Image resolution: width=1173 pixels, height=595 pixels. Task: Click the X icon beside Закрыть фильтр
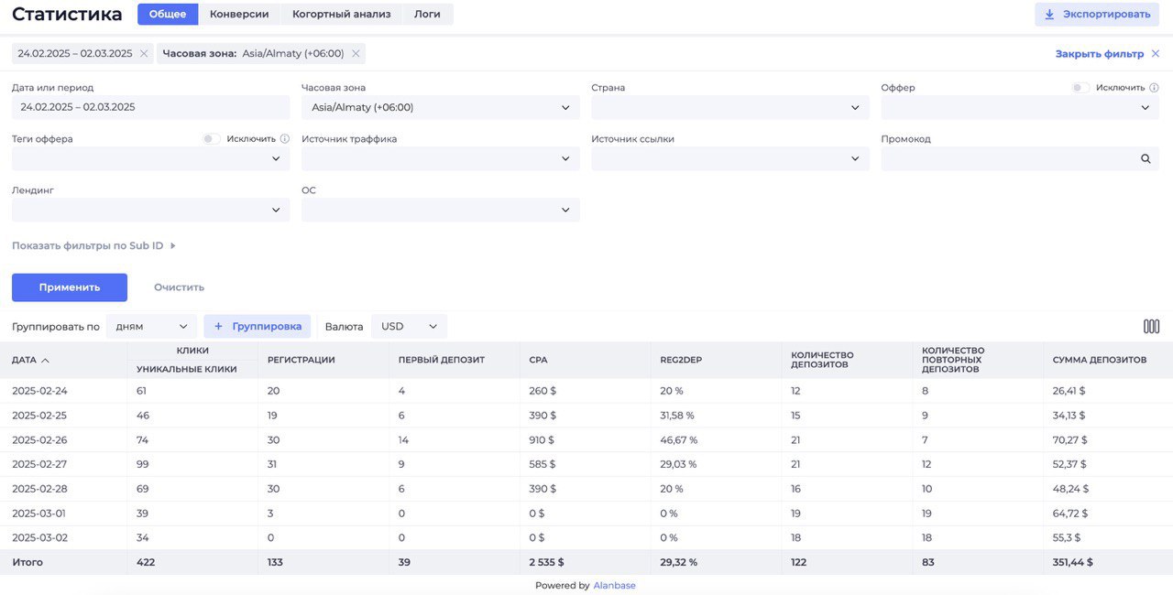coord(1156,54)
